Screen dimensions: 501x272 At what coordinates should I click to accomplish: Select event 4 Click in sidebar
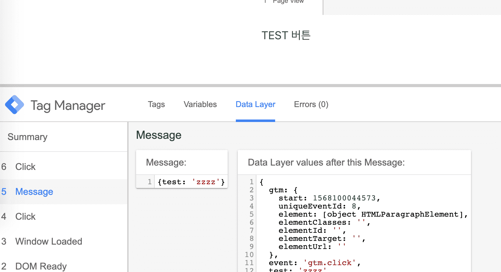(x=25, y=217)
